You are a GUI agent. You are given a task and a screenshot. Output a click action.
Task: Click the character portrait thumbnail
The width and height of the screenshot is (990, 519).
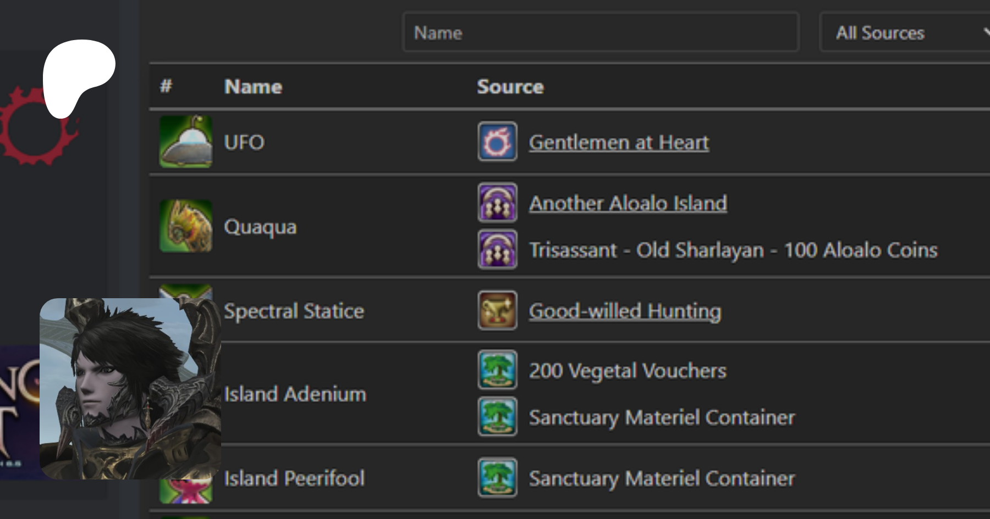click(x=130, y=388)
